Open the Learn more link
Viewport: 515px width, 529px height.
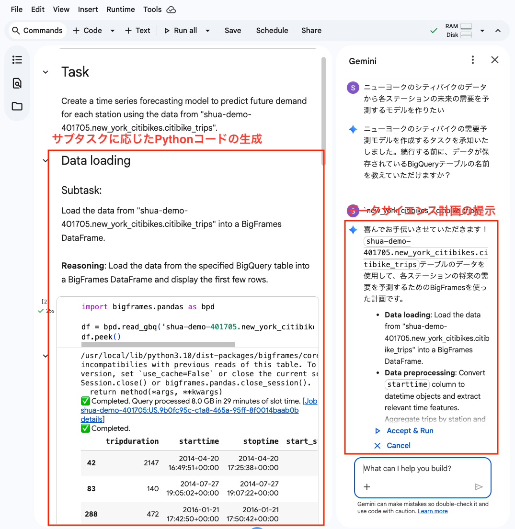(433, 511)
